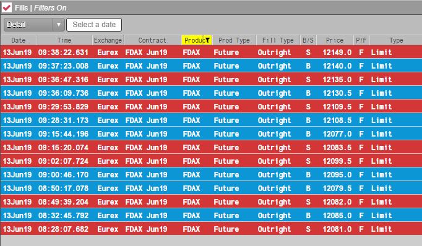Select price cell 12099.5

coord(337,161)
